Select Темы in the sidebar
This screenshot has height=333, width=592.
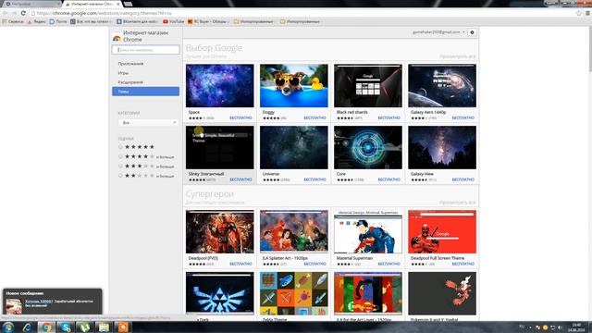[146, 92]
